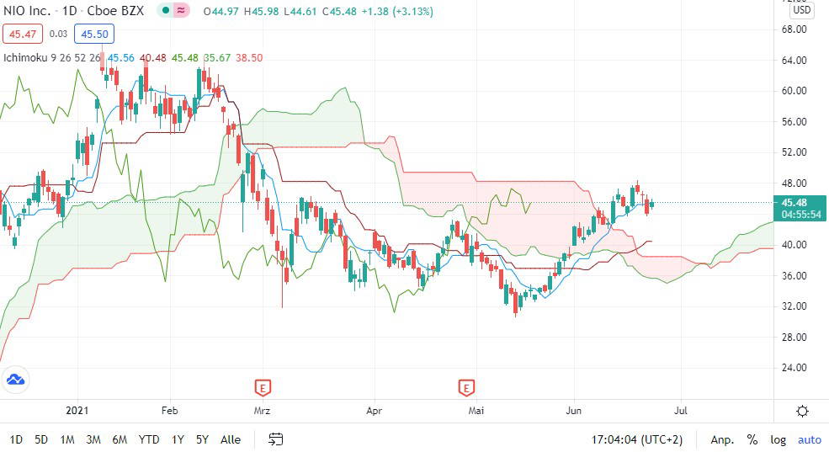Open the March earnings E marker
This screenshot has height=452, width=829.
[263, 387]
